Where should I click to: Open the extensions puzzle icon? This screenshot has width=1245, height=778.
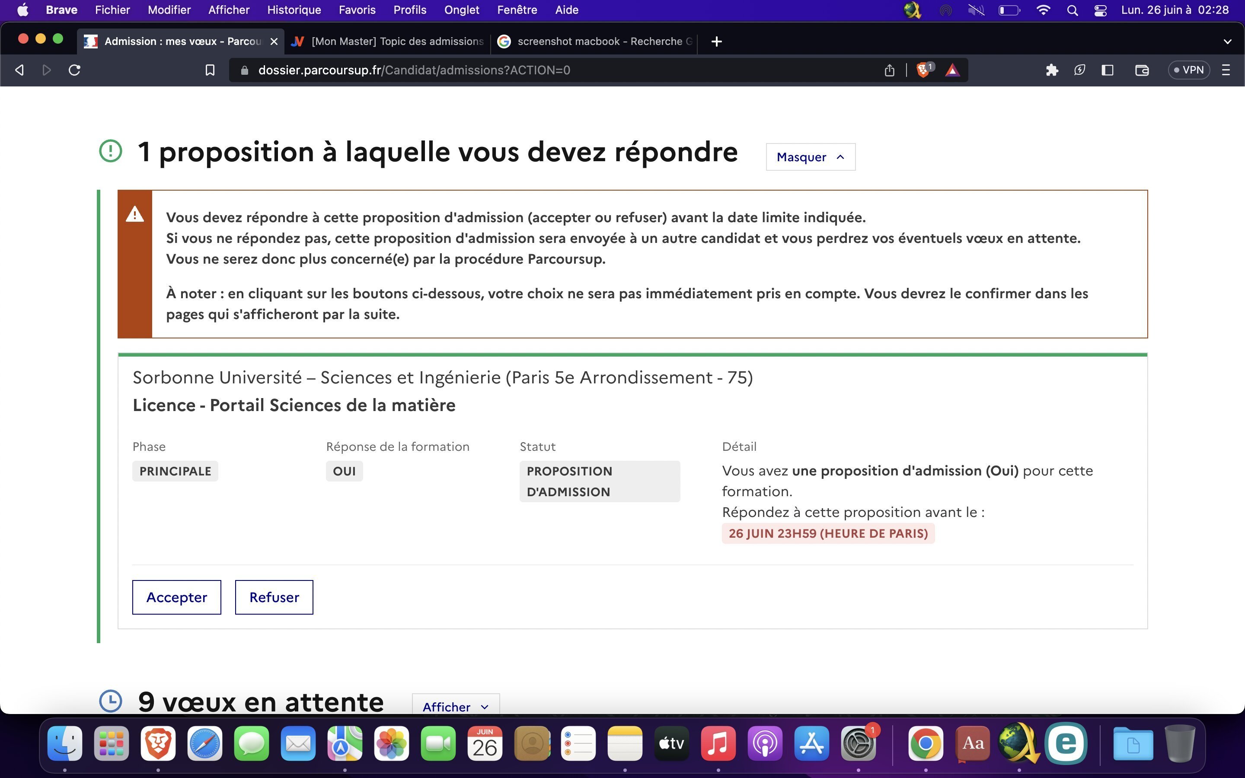1052,70
